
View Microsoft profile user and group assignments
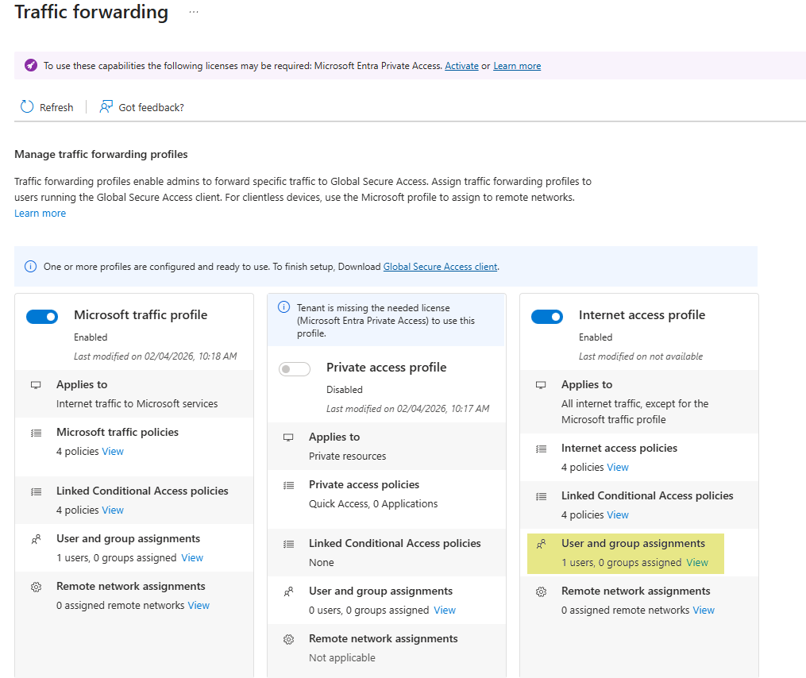coord(192,557)
